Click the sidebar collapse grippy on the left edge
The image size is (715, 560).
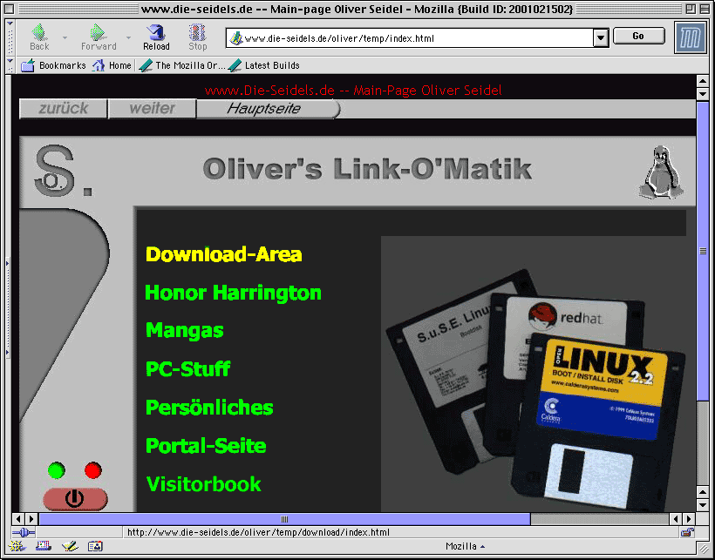[7, 307]
